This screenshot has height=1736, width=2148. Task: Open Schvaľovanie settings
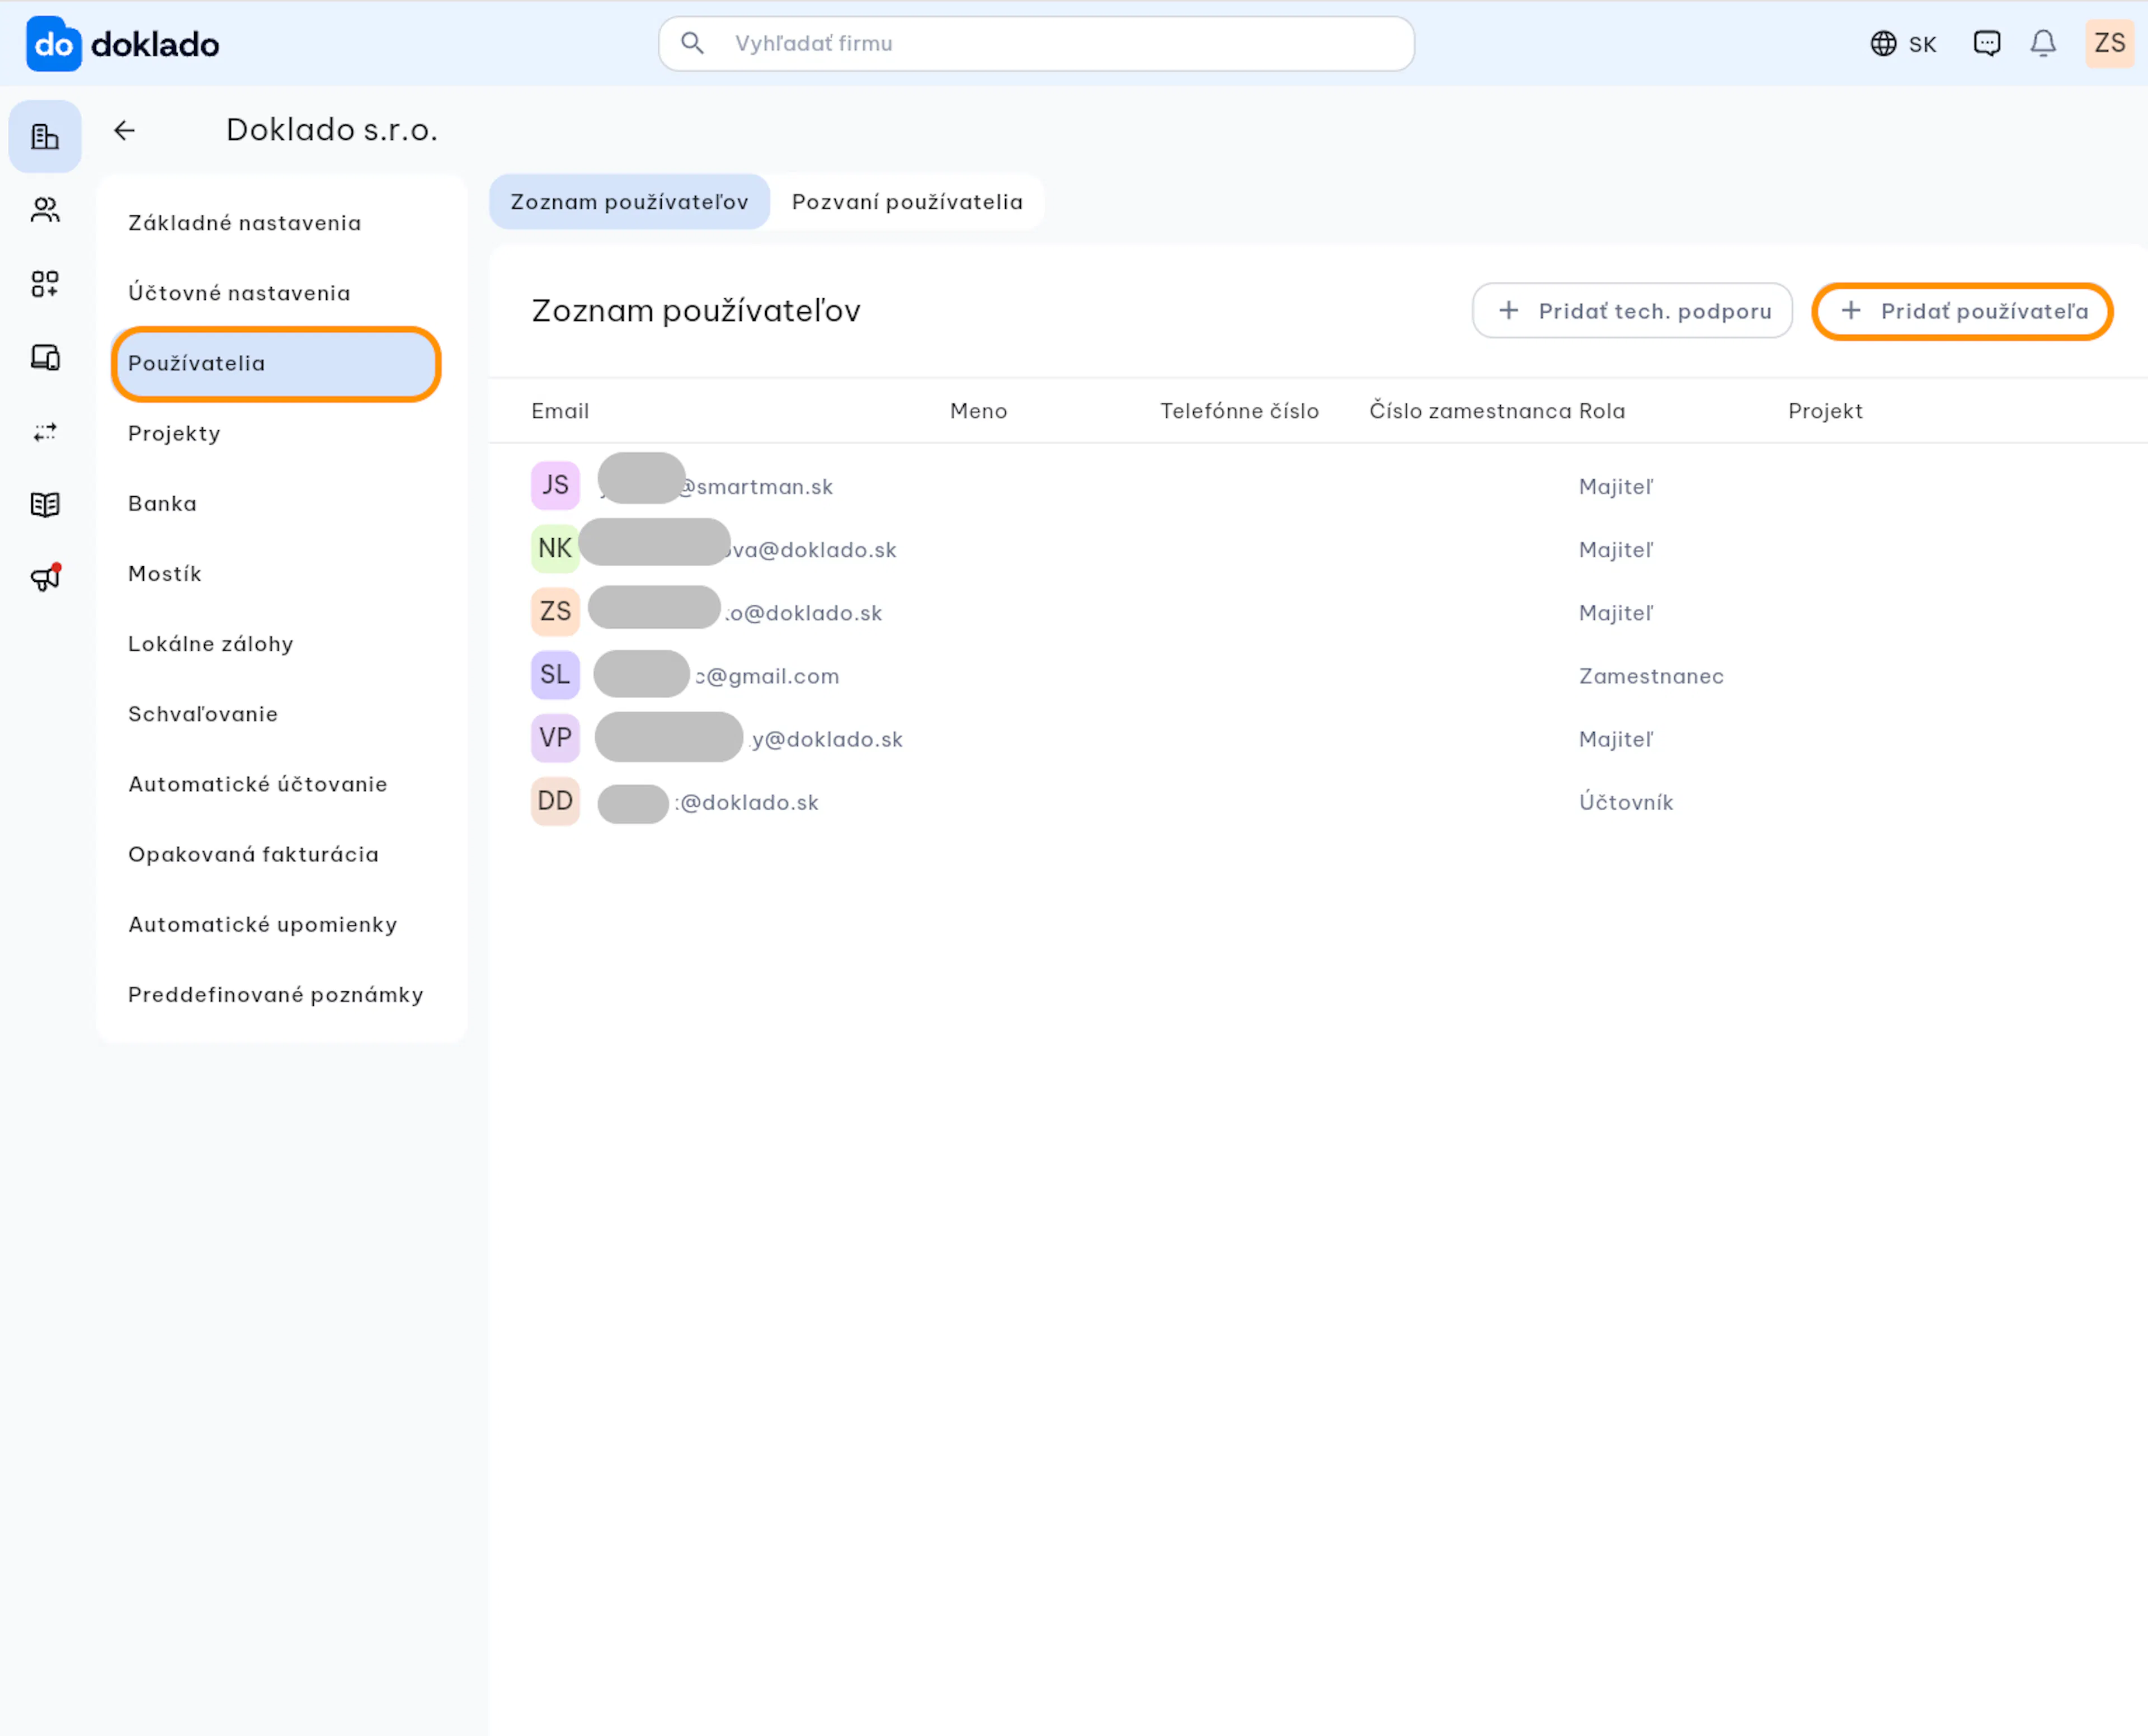pyautogui.click(x=203, y=714)
